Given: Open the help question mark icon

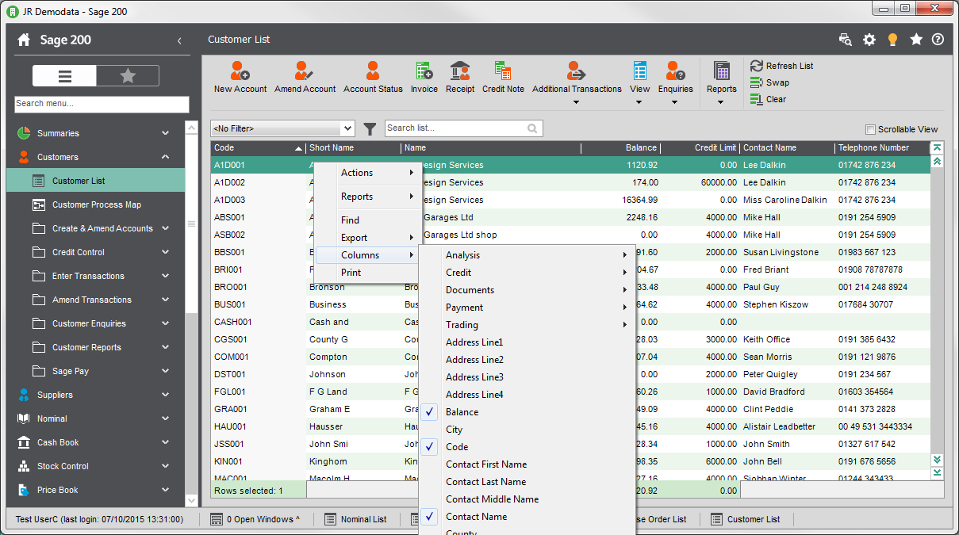Looking at the screenshot, I should (938, 40).
